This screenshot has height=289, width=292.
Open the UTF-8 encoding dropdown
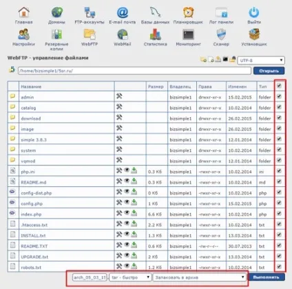pyautogui.click(x=261, y=61)
